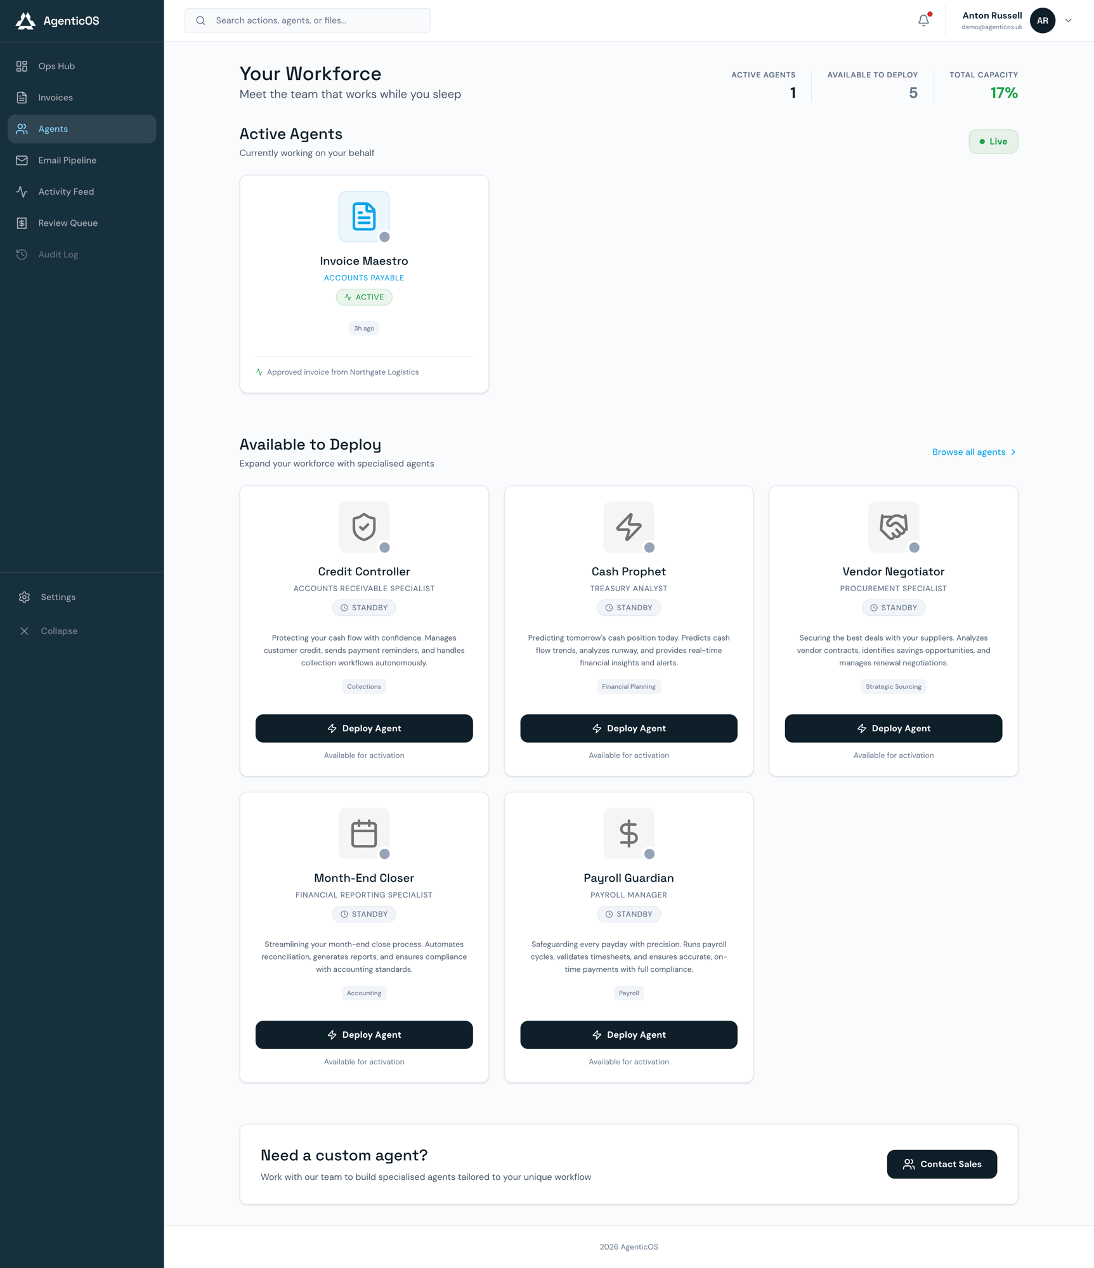The image size is (1094, 1268).
Task: Open the notifications bell
Action: pos(923,20)
